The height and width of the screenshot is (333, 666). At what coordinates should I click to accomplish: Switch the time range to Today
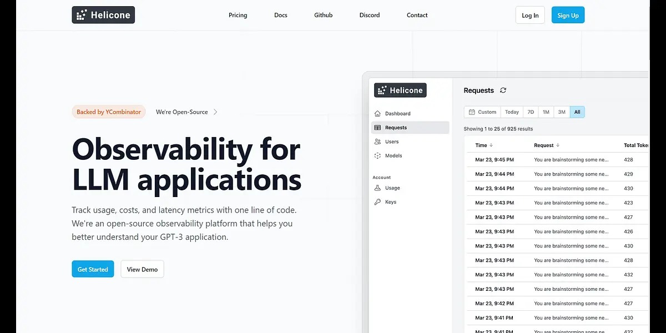coord(512,112)
